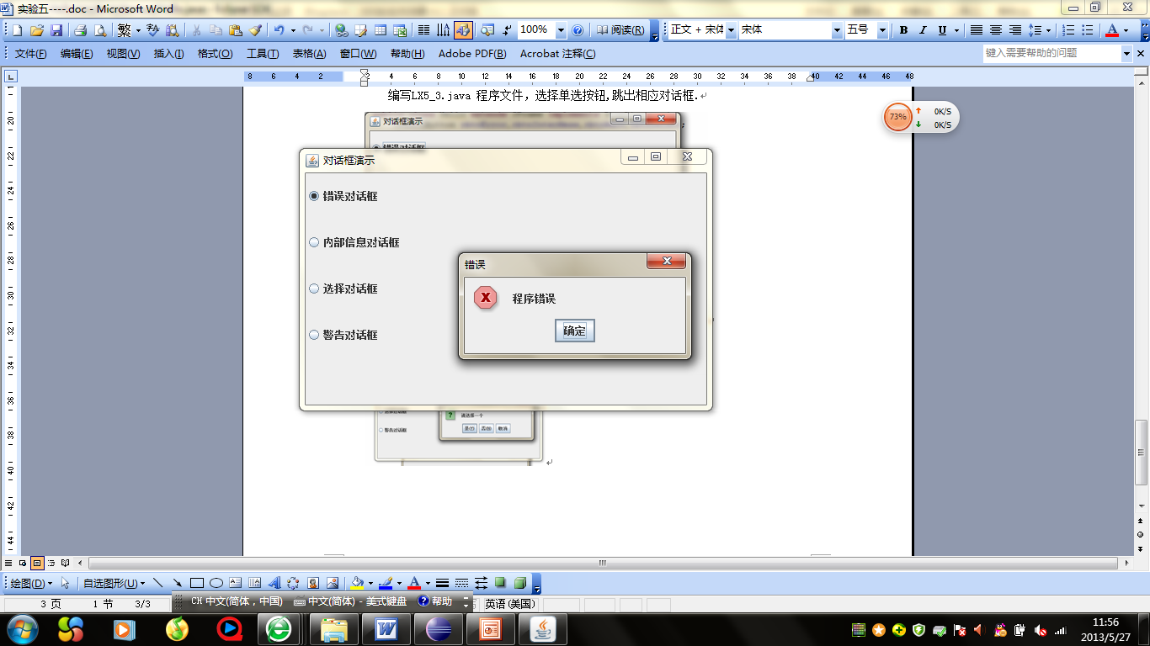Image resolution: width=1150 pixels, height=646 pixels.
Task: Click the Windows Start button
Action: [22, 628]
